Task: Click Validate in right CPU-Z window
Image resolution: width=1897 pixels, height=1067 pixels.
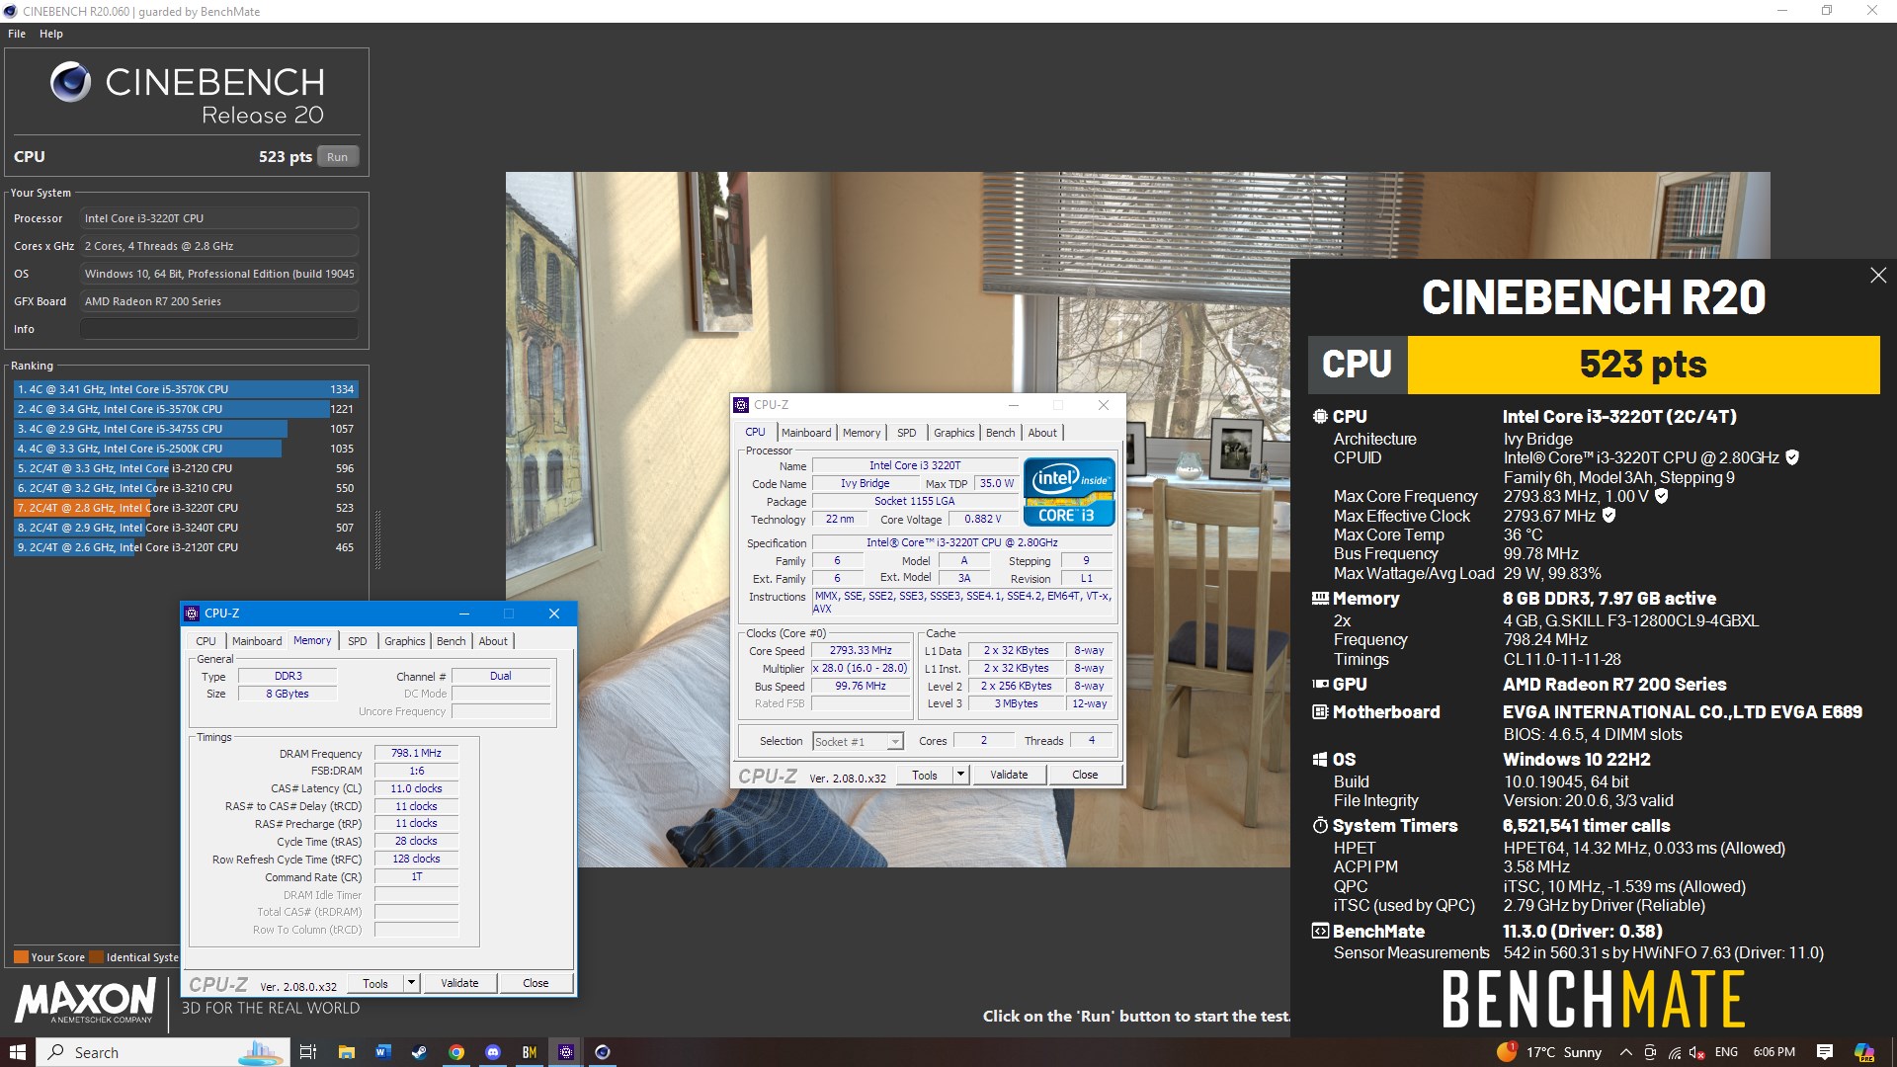Action: 1009,775
